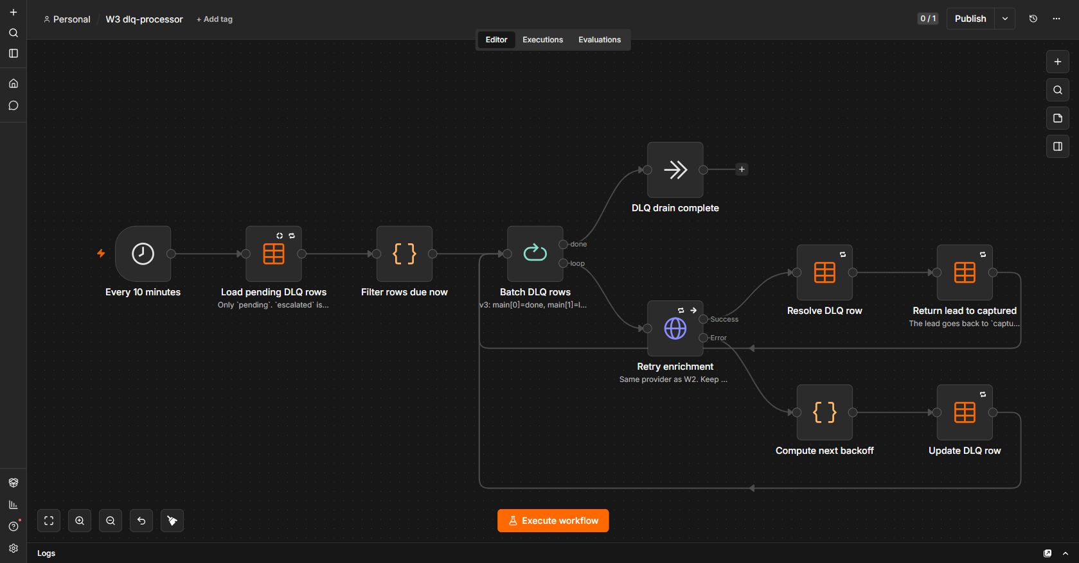Screen dimensions: 1079x563
Task: Fit workflow to view
Action: [x=49, y=521]
